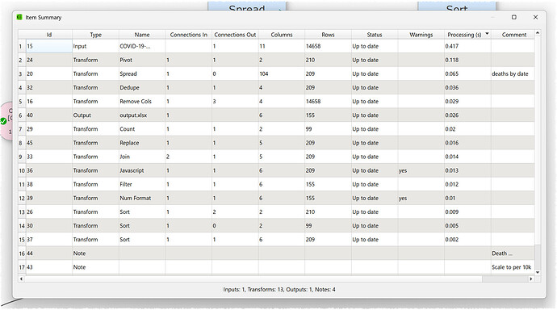Click row header number 10
557x310 pixels.
(x=22, y=170)
